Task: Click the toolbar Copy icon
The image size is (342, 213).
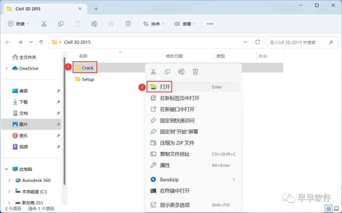Action: (60, 24)
